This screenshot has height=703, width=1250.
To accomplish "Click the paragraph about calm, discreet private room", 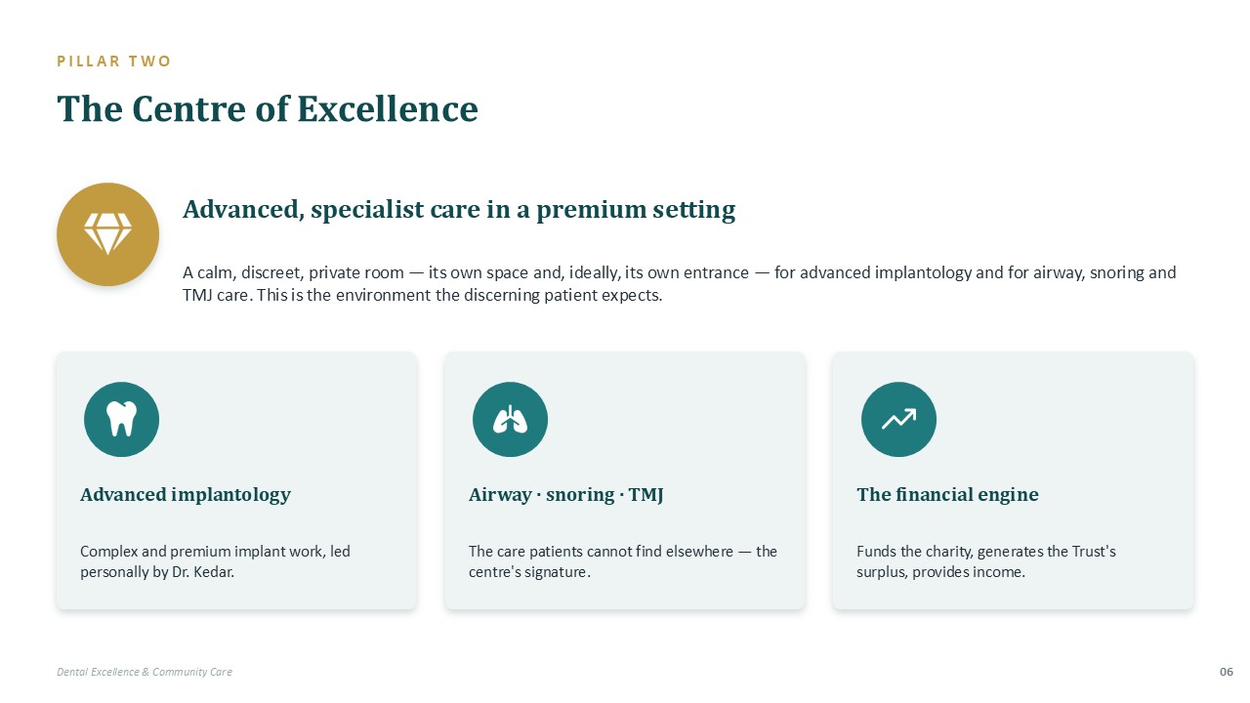I will (680, 283).
